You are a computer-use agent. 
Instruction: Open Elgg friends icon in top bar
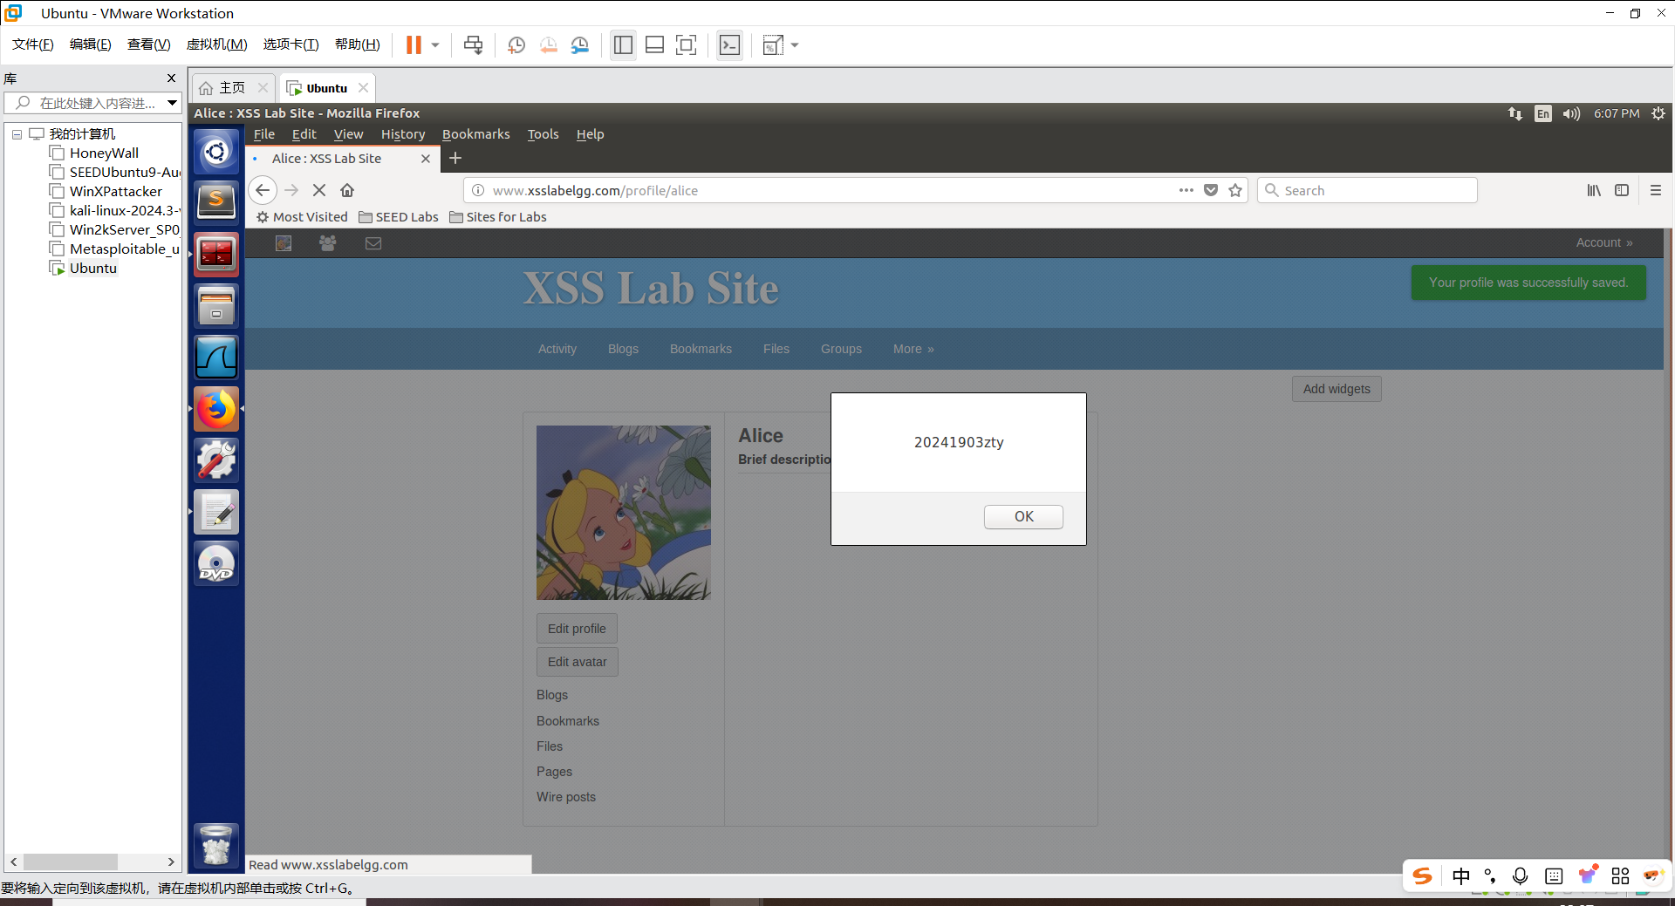point(328,243)
